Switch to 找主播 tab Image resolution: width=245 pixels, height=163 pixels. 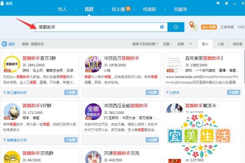(x=118, y=9)
